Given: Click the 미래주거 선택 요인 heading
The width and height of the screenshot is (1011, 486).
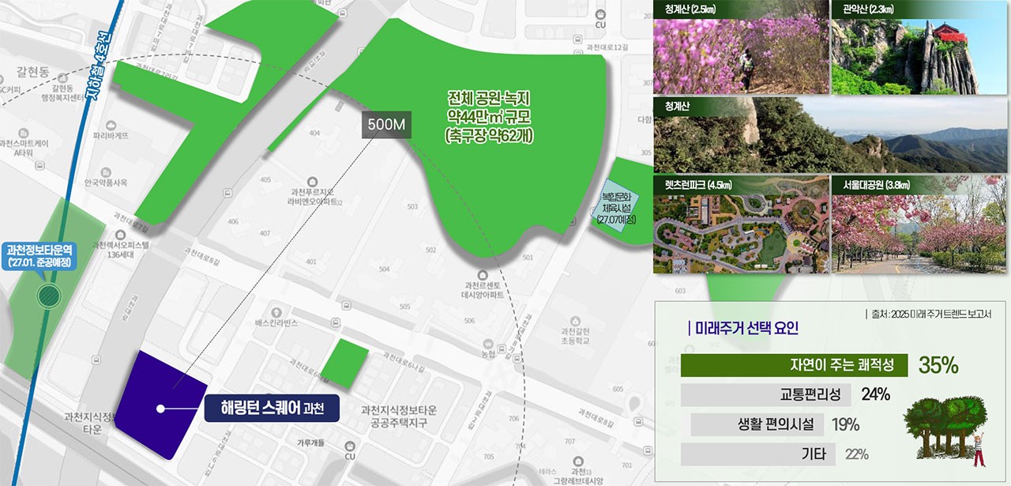Looking at the screenshot, I should [x=747, y=328].
